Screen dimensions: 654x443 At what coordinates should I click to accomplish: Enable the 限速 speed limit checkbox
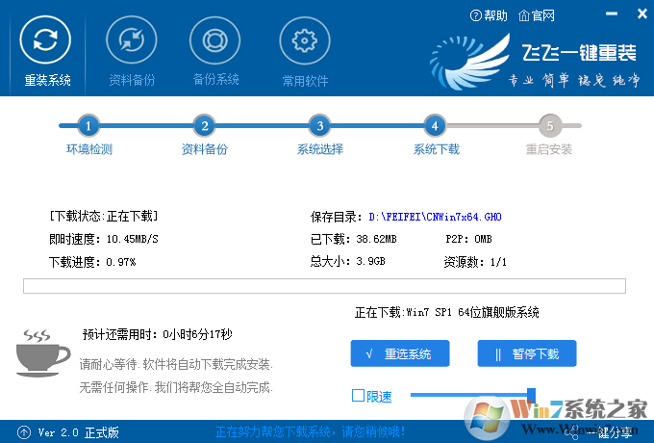[x=359, y=396]
